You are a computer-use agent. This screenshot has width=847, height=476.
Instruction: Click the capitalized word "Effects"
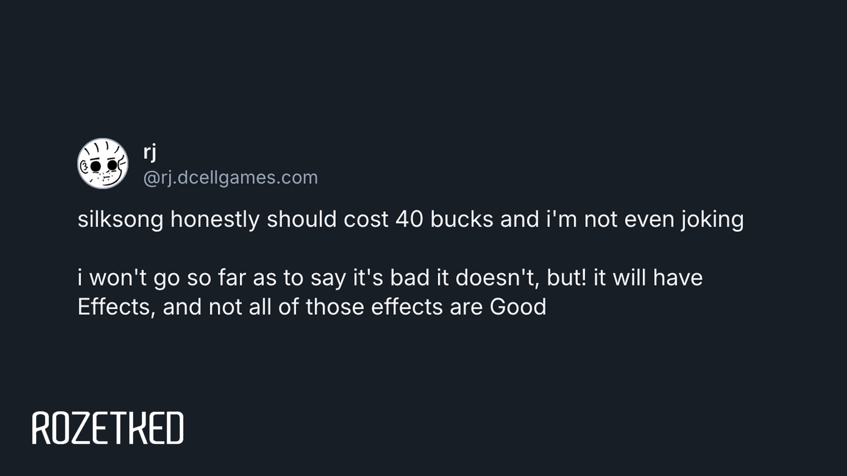point(114,307)
